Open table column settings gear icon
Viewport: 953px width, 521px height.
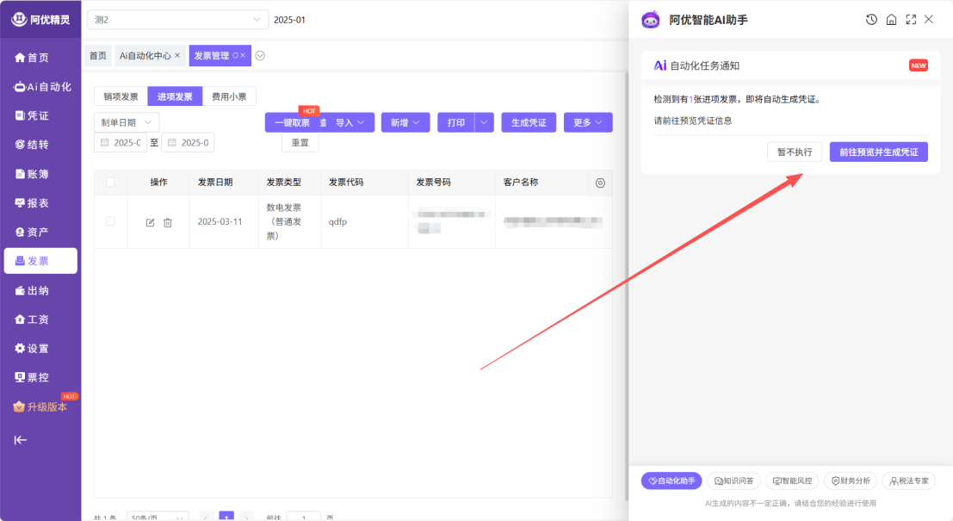tap(600, 183)
